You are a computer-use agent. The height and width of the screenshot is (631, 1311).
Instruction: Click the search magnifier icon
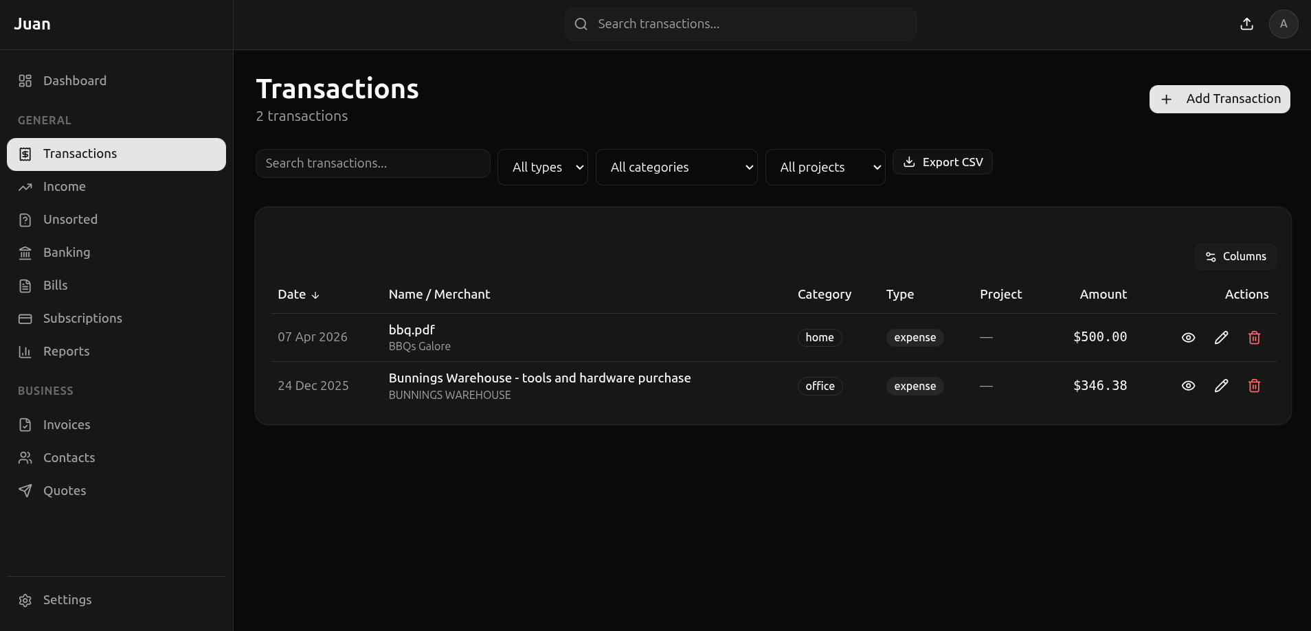[581, 23]
